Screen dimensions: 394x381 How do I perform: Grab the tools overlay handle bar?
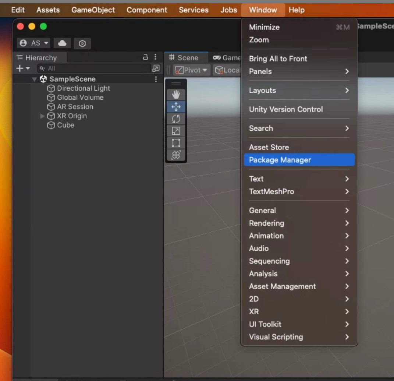pyautogui.click(x=176, y=83)
